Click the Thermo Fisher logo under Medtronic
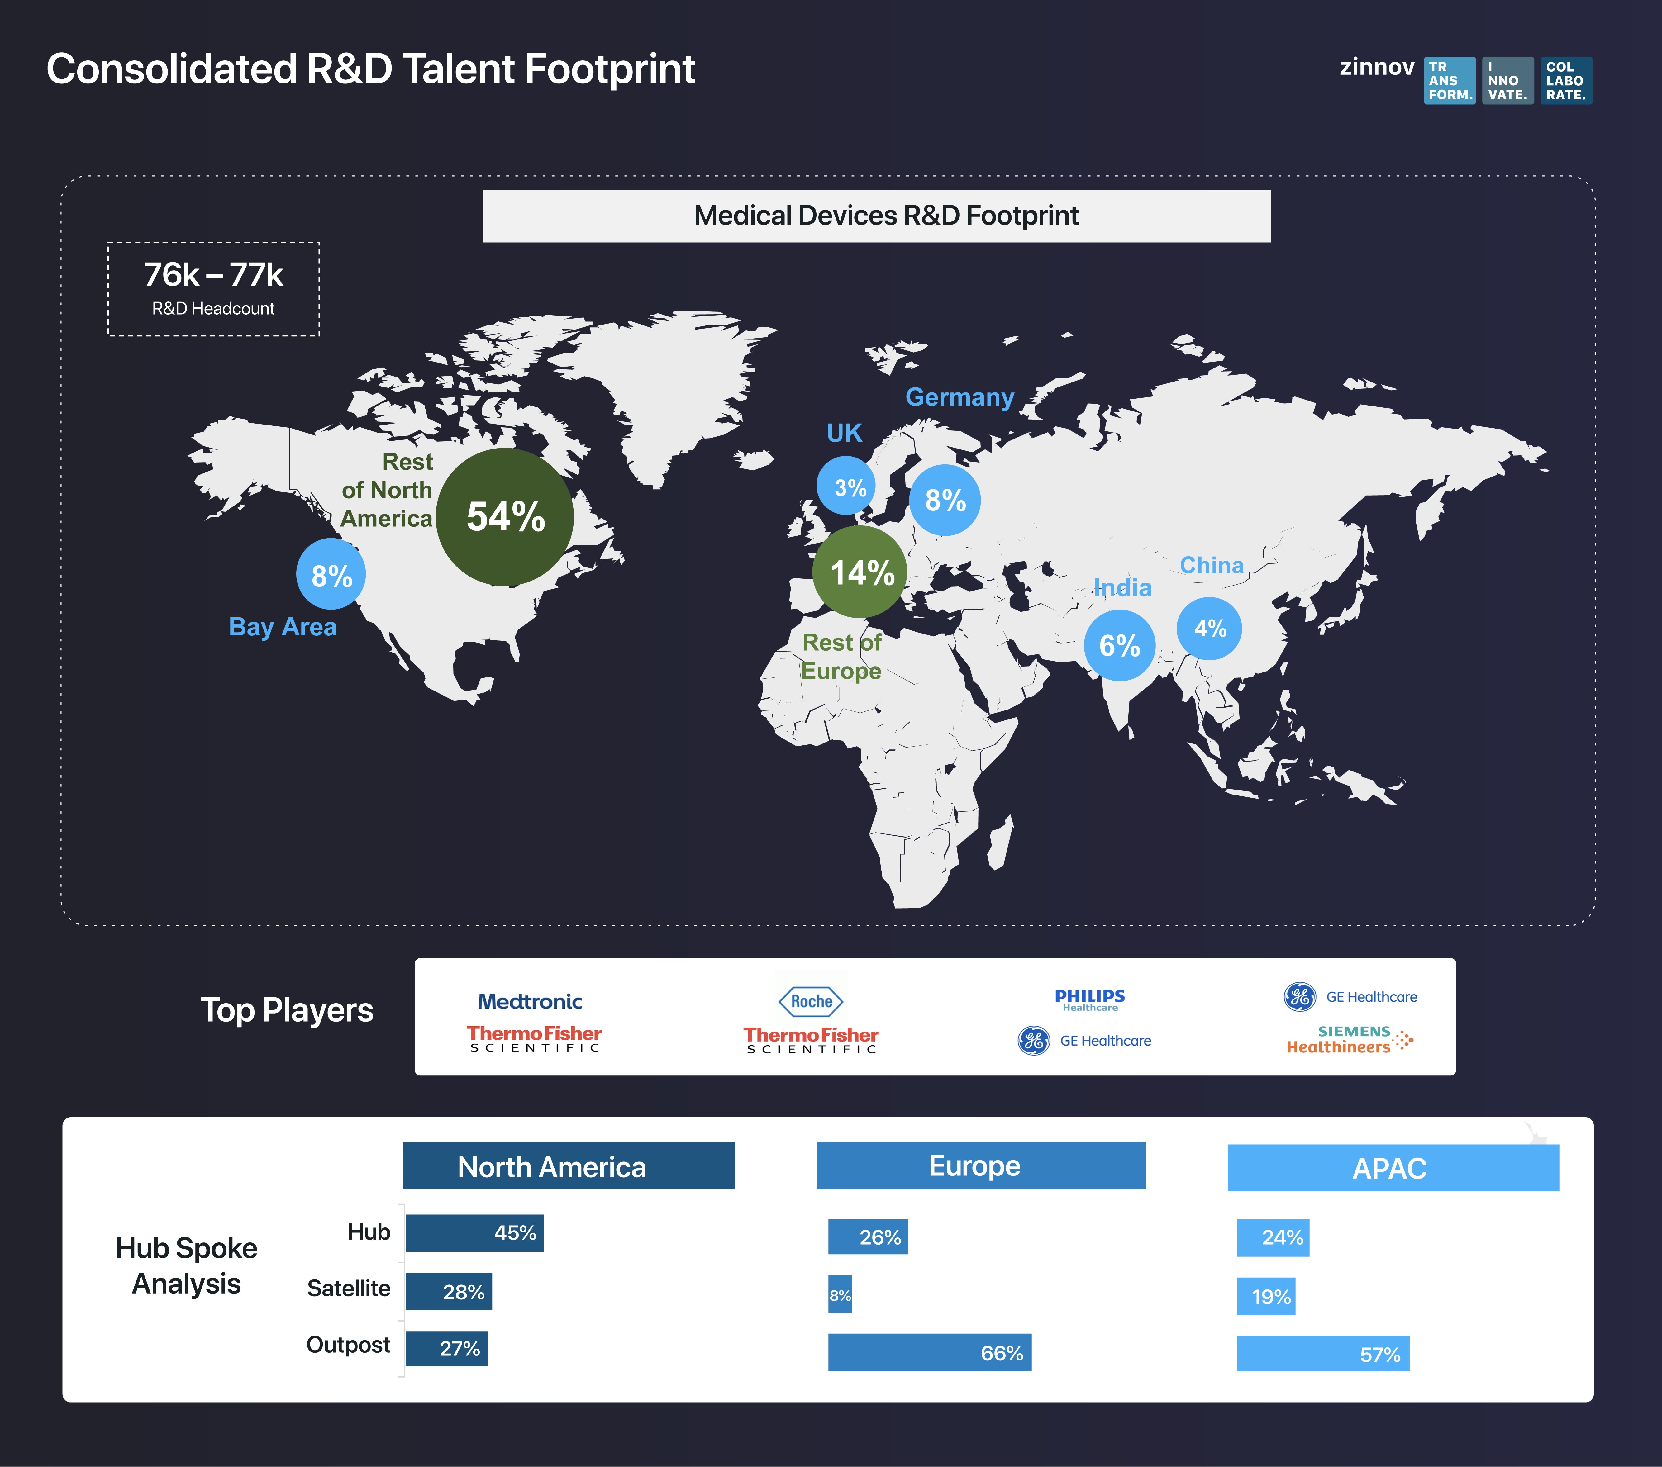The image size is (1662, 1467). [x=534, y=1039]
